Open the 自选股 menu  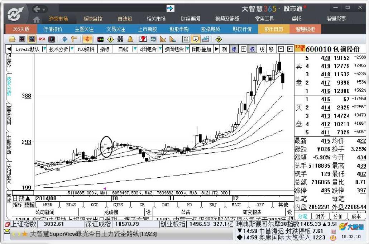[x=125, y=19]
